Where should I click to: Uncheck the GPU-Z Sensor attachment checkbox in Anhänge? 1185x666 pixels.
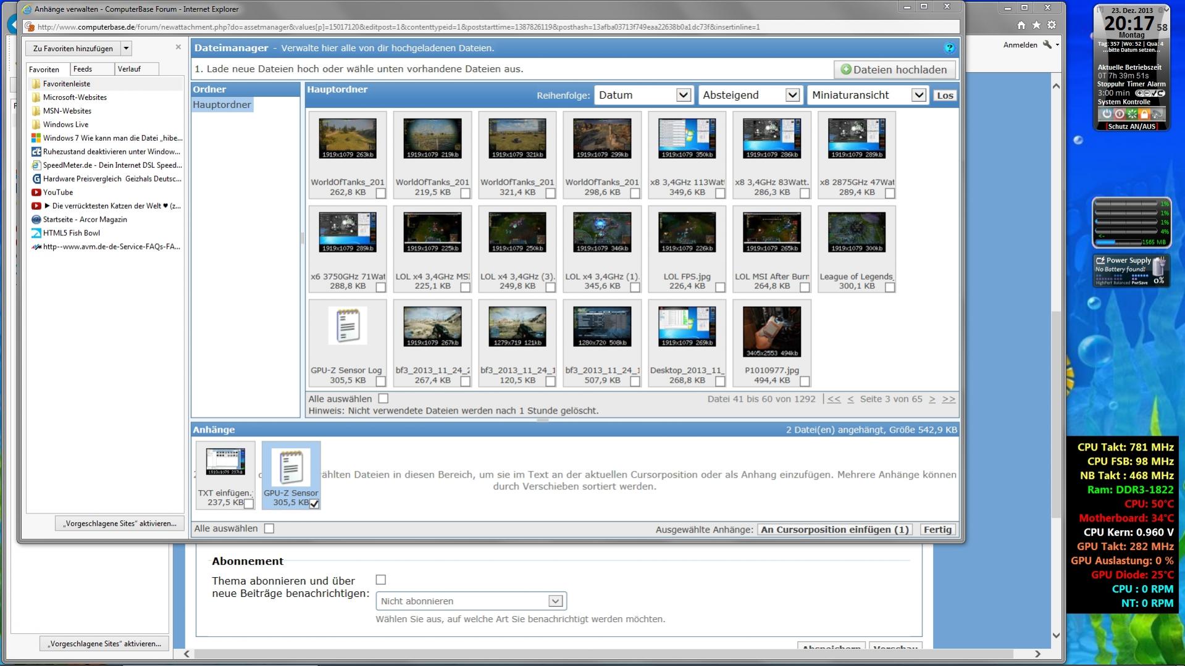tap(314, 504)
